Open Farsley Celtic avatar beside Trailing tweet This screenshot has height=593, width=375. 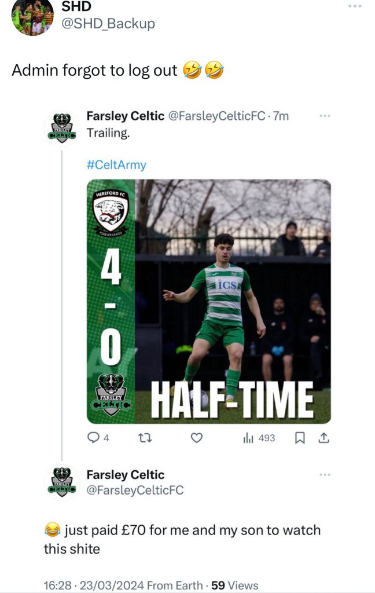click(62, 127)
